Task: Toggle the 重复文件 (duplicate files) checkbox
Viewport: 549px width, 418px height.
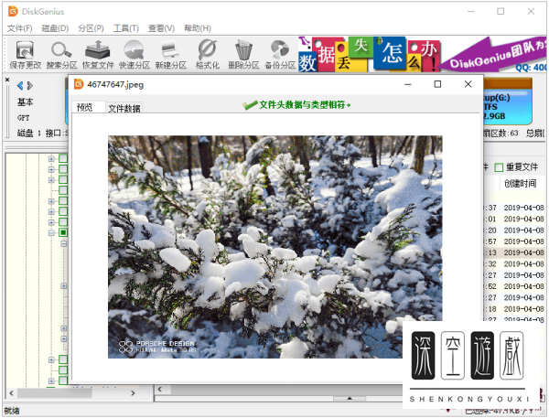Action: click(499, 167)
